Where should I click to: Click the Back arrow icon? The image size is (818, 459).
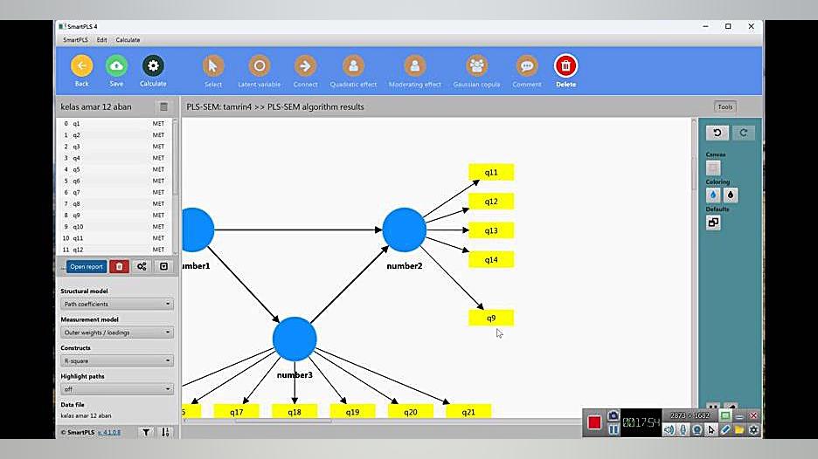(x=81, y=66)
